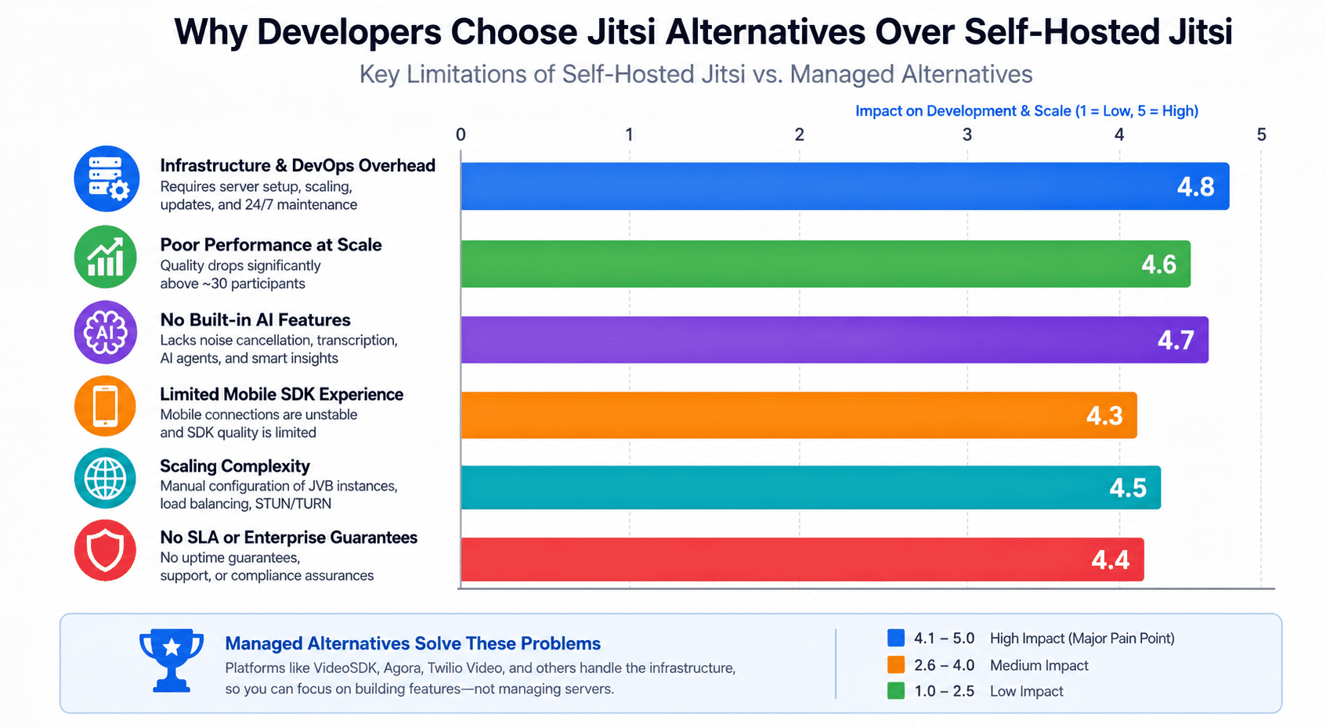
Task: Click the "2.6 – 4.0" legend range
Action: tap(944, 665)
